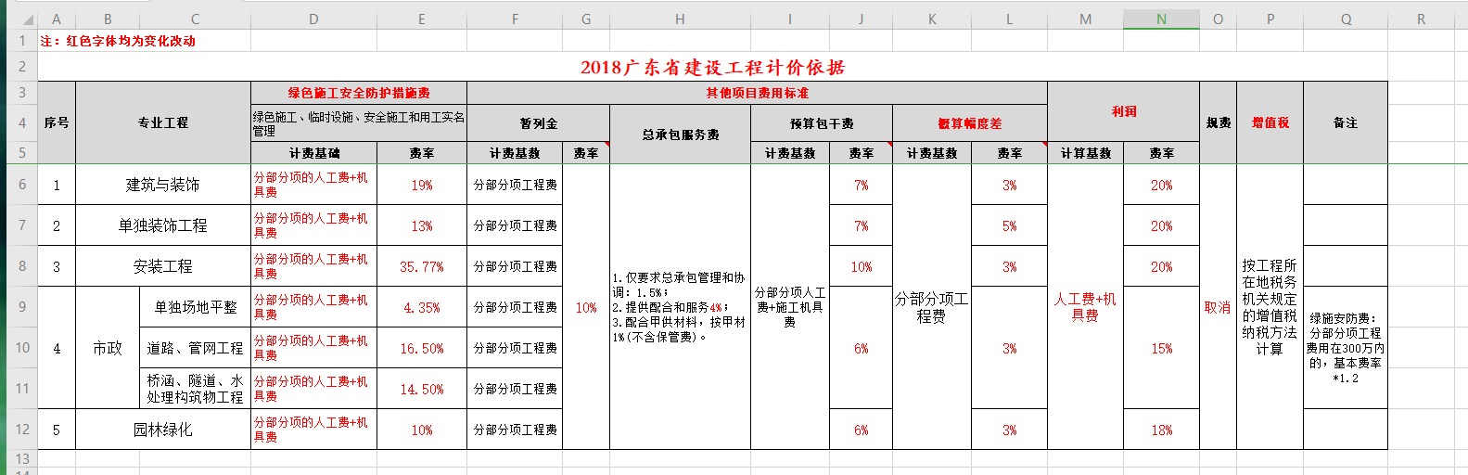Select the 总承包服务费 description starting with 1.仅要求总承包管理和协调

[x=680, y=307]
